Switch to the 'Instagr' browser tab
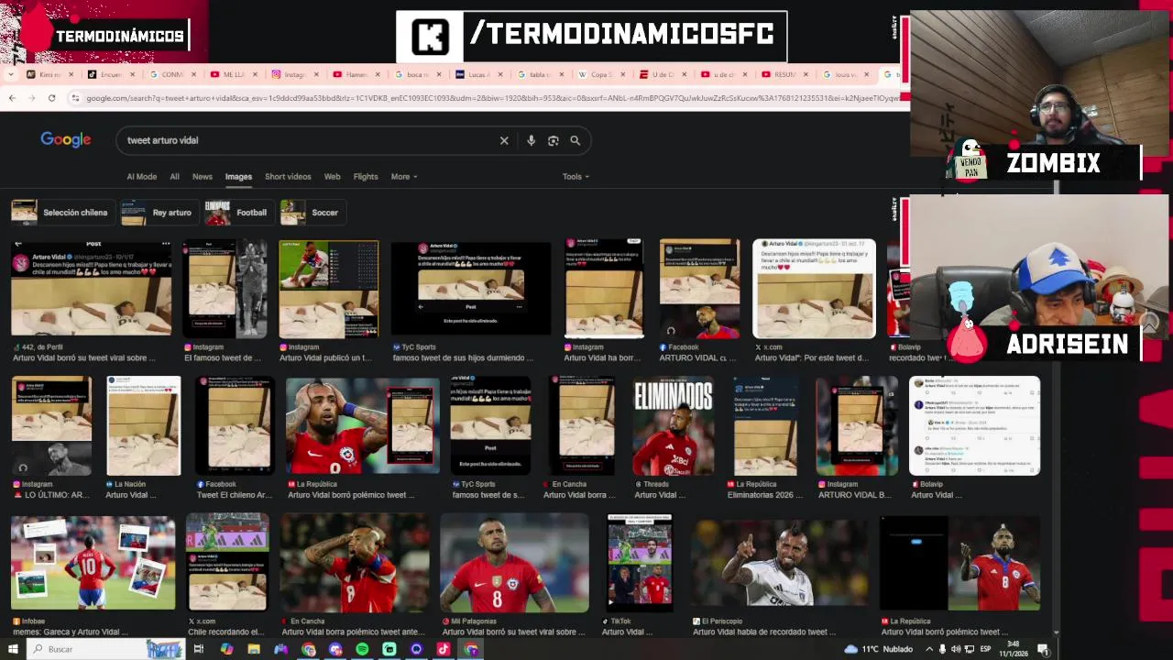This screenshot has height=660, width=1173. pos(294,74)
